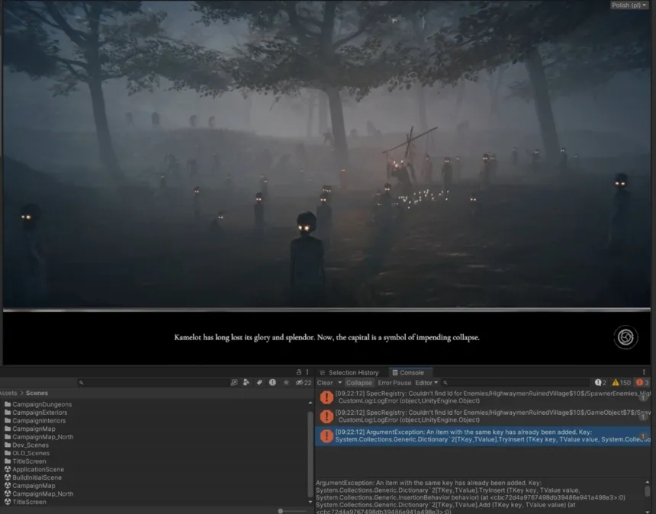Click the Kamelot subtitle text in the Game view
656x514 pixels.
(326, 337)
